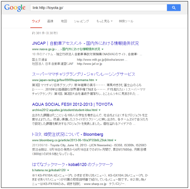This screenshot has height=189, width=190.
Task: Open トヨタ、IS受注状況について Bloomberg result
Action: pos(68,134)
